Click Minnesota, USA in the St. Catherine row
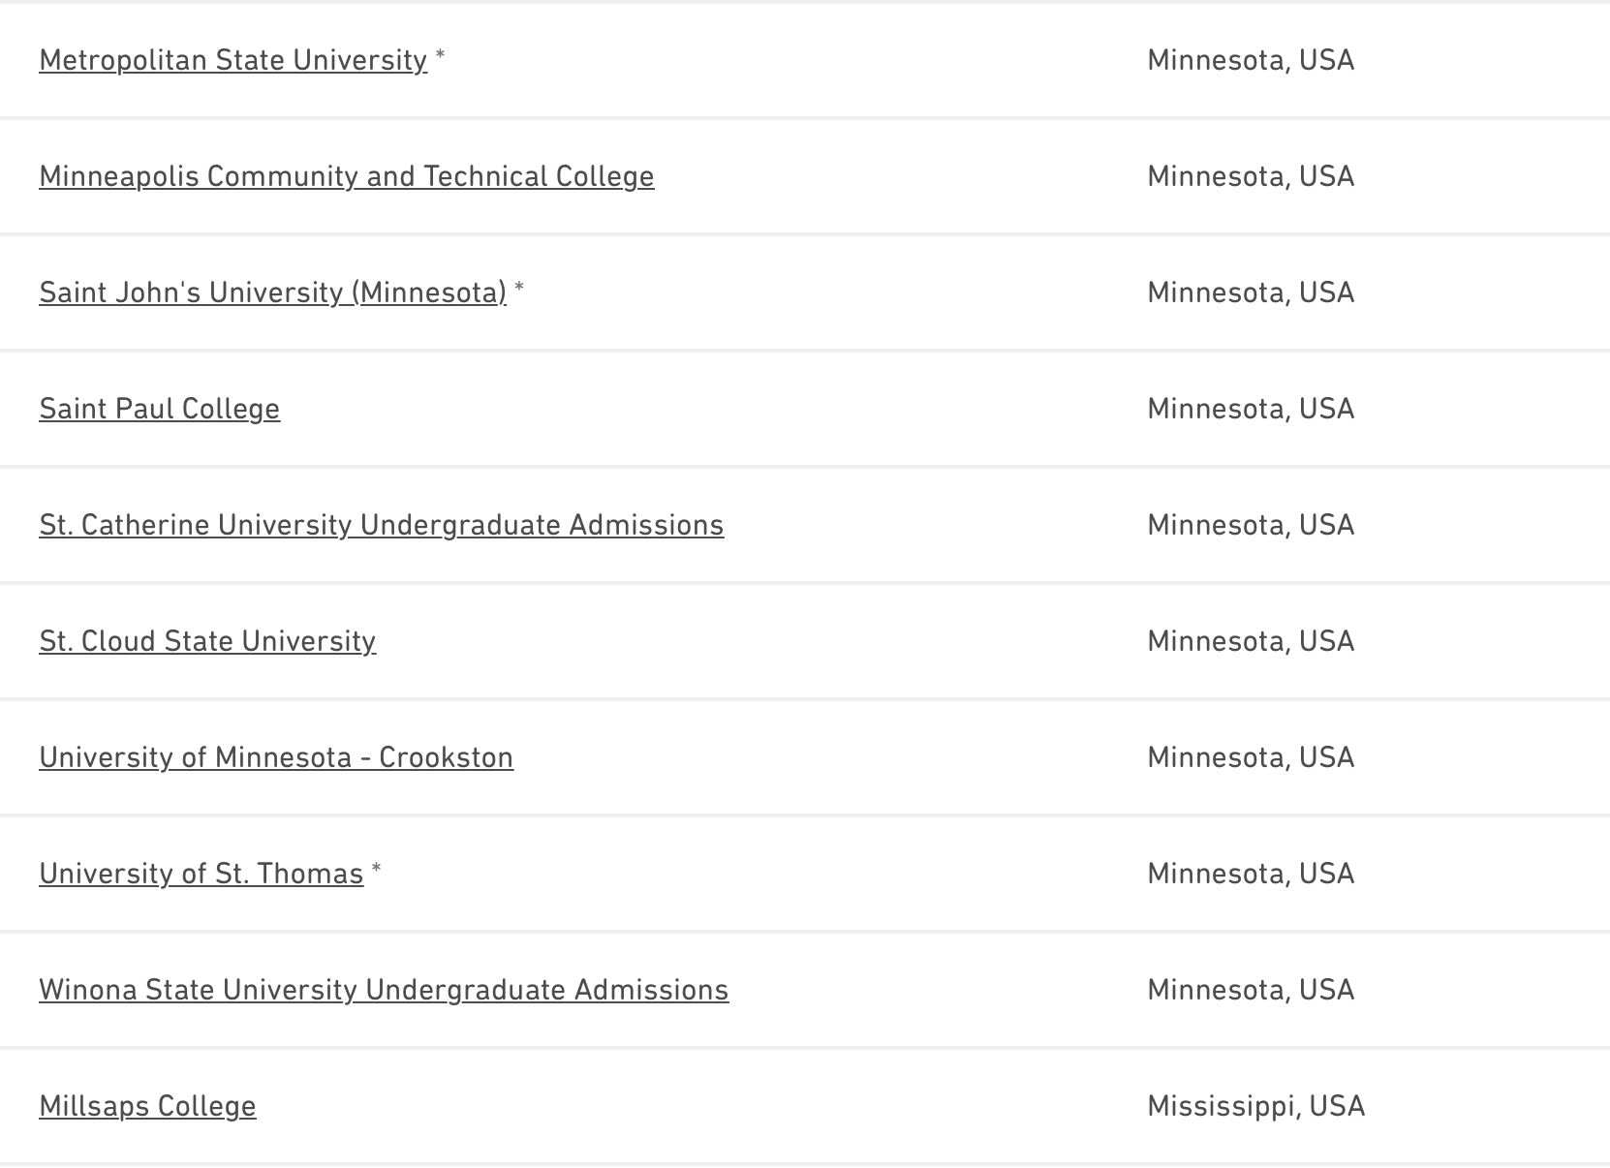Screen dimensions: 1610x1168 [x=1250, y=525]
